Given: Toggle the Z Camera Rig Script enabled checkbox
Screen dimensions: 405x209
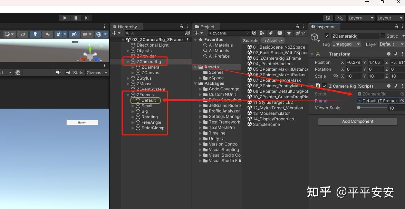Looking at the screenshot, I should [325, 86].
